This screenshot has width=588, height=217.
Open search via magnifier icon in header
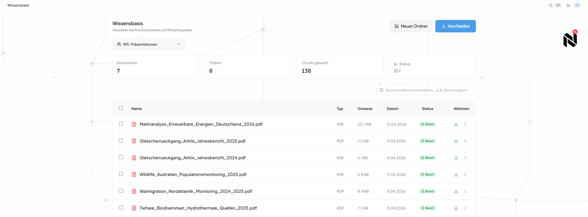(x=550, y=5)
